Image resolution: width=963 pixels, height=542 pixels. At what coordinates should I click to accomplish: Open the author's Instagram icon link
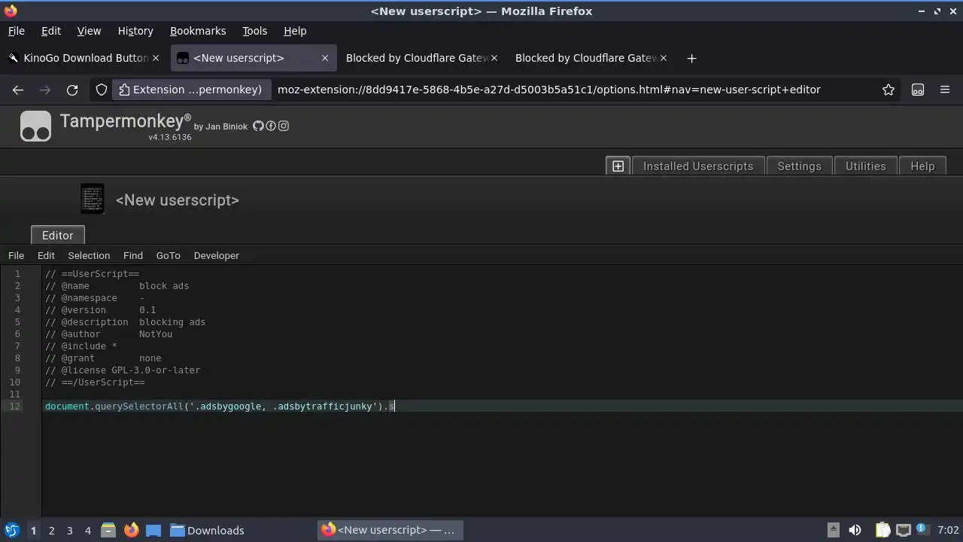pos(284,126)
